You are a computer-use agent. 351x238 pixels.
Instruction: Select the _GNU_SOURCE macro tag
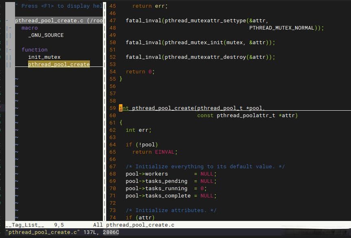click(x=46, y=35)
